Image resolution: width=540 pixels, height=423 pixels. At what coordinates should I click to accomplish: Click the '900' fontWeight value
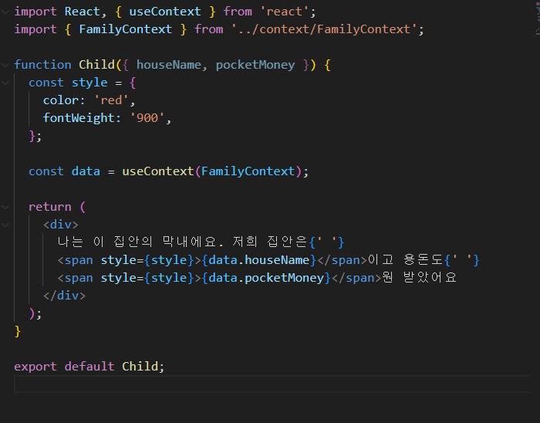(147, 118)
